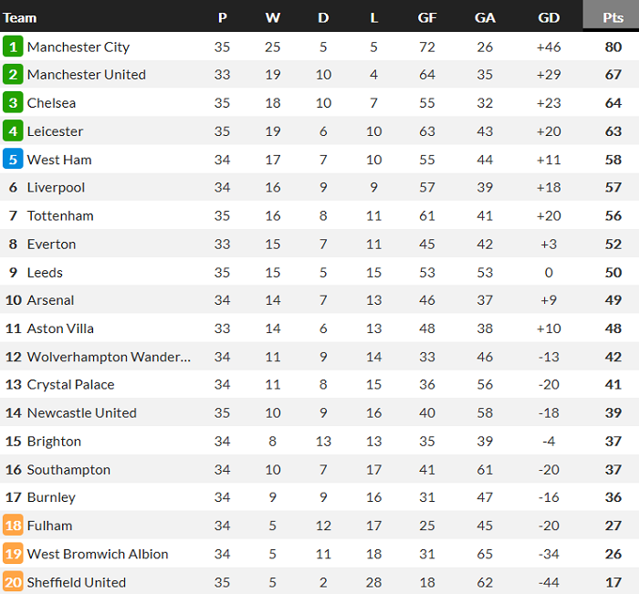This screenshot has height=594, width=639.
Task: Click the Team column header
Action: pos(20,17)
